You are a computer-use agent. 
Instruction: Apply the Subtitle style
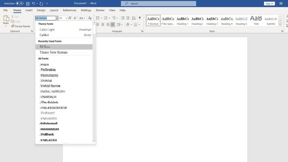(271, 21)
